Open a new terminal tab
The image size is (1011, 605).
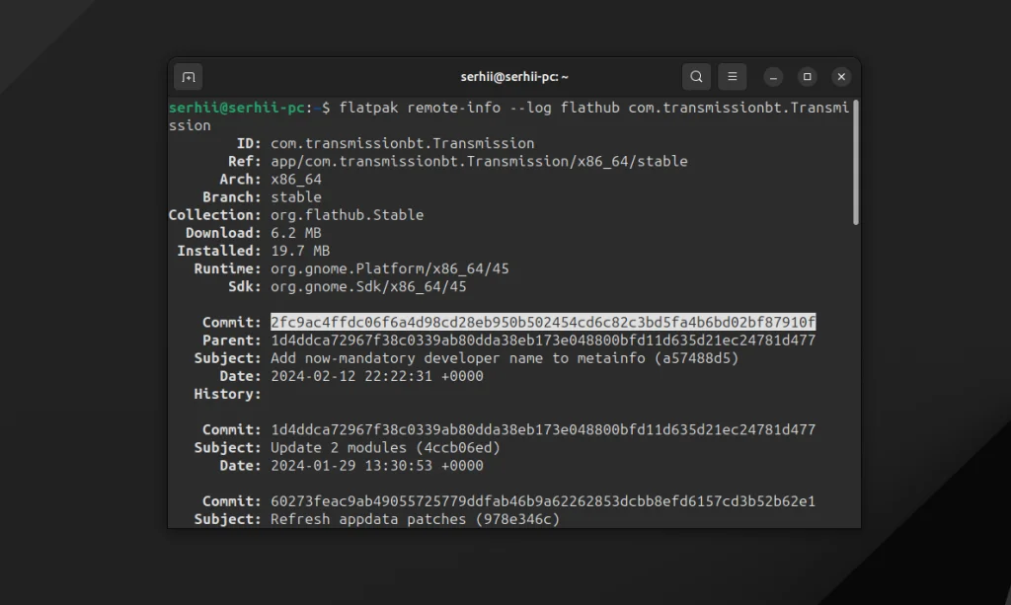click(188, 76)
